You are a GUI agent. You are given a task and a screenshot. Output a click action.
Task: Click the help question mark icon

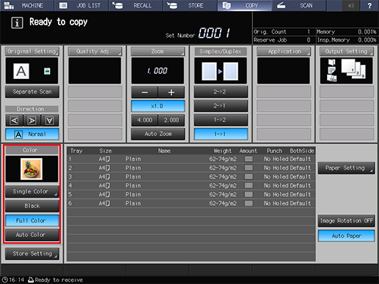[x=369, y=5]
